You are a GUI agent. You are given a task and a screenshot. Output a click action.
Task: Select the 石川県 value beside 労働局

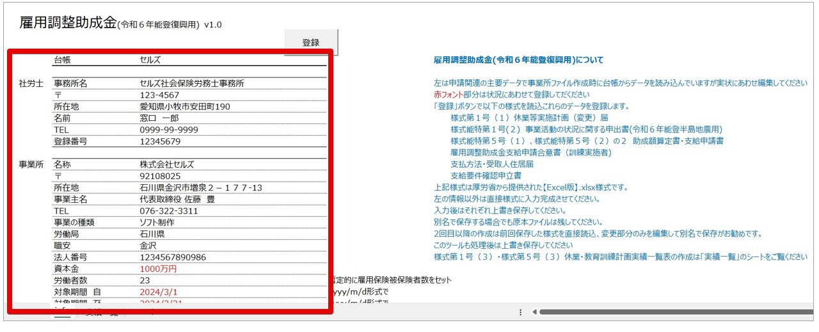point(152,233)
